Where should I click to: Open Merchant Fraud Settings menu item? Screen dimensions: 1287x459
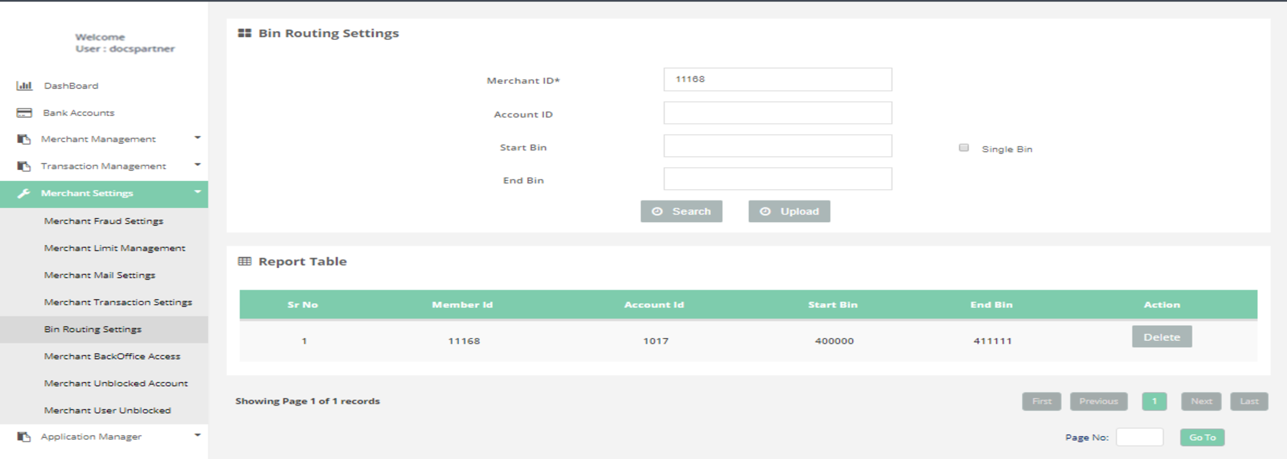click(x=103, y=221)
